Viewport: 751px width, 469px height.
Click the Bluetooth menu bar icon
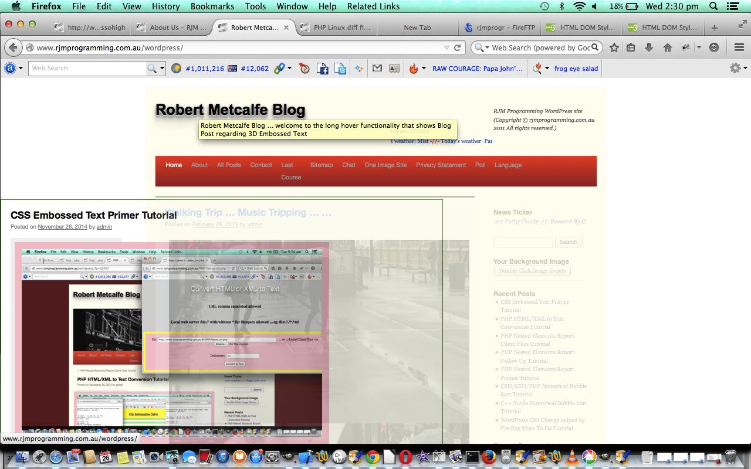click(561, 6)
